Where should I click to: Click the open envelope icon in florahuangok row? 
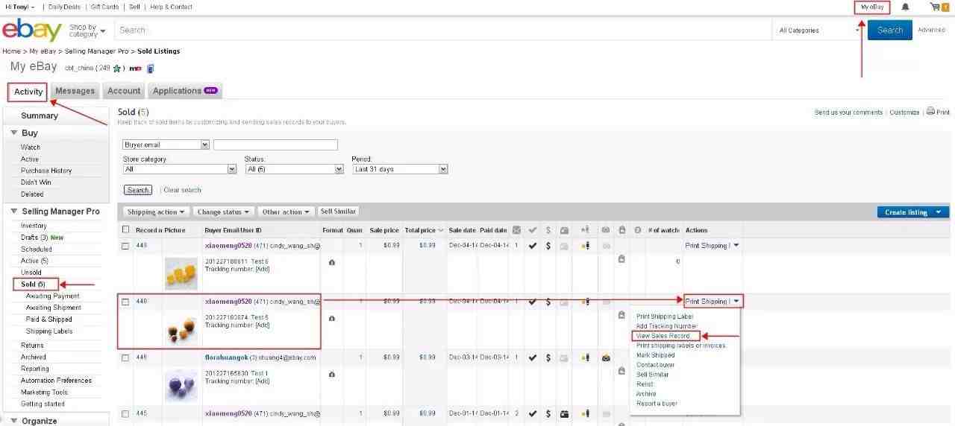click(x=606, y=357)
